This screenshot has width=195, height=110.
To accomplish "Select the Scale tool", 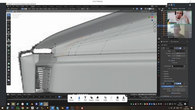I will click(x=9, y=29).
